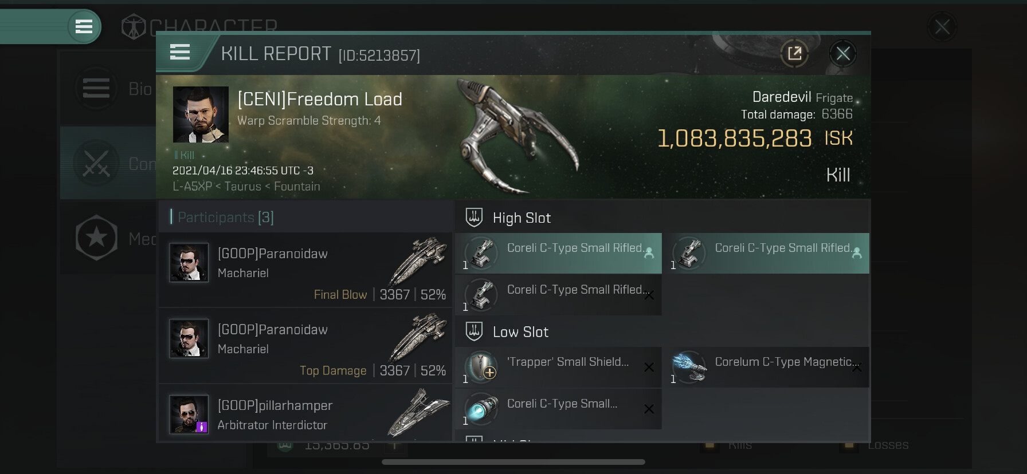
Task: Select the destroyed Coreli C-Type Small Rifled module
Action: click(x=558, y=295)
